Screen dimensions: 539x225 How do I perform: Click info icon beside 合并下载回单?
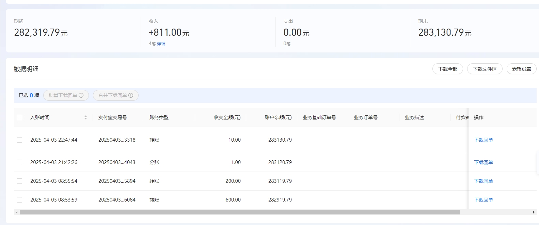131,95
